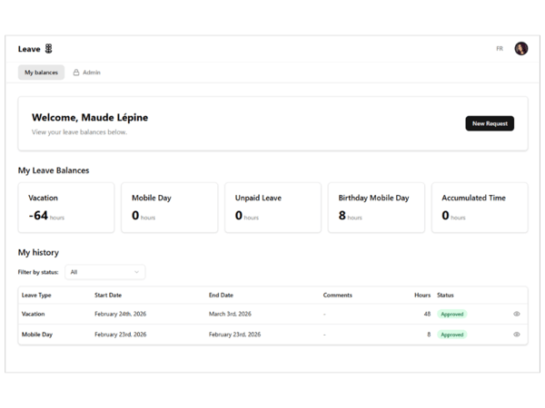The width and height of the screenshot is (545, 408).
Task: Switch to the Admin tab
Action: click(91, 73)
